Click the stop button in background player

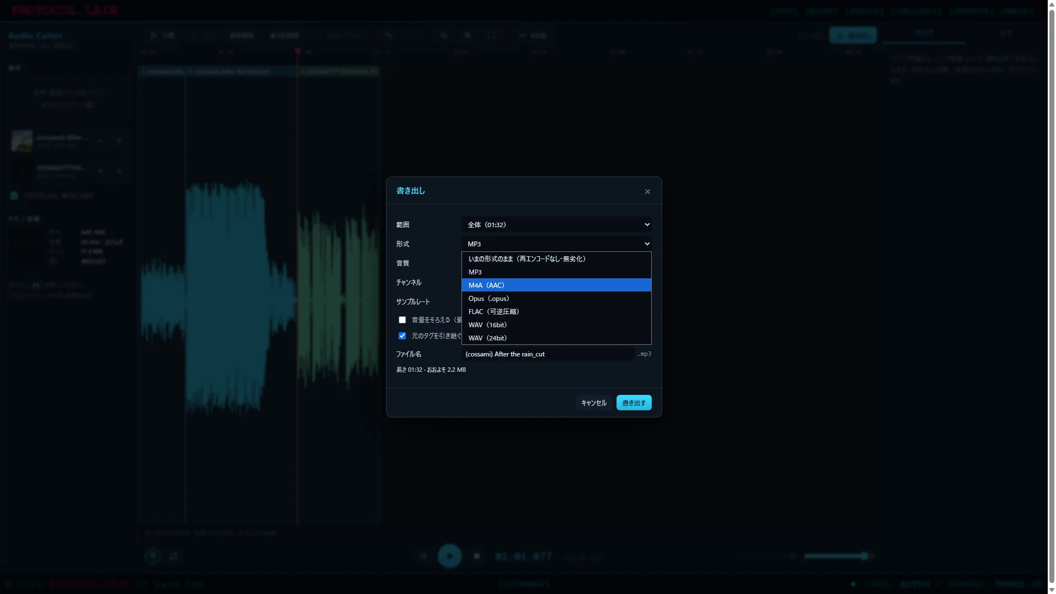(x=477, y=556)
